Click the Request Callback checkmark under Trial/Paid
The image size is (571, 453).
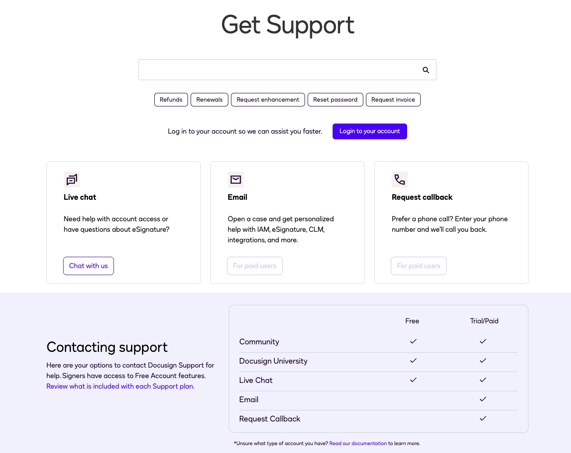(x=482, y=418)
